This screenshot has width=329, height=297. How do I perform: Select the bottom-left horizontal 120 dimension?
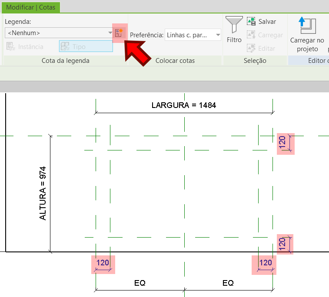(103, 264)
